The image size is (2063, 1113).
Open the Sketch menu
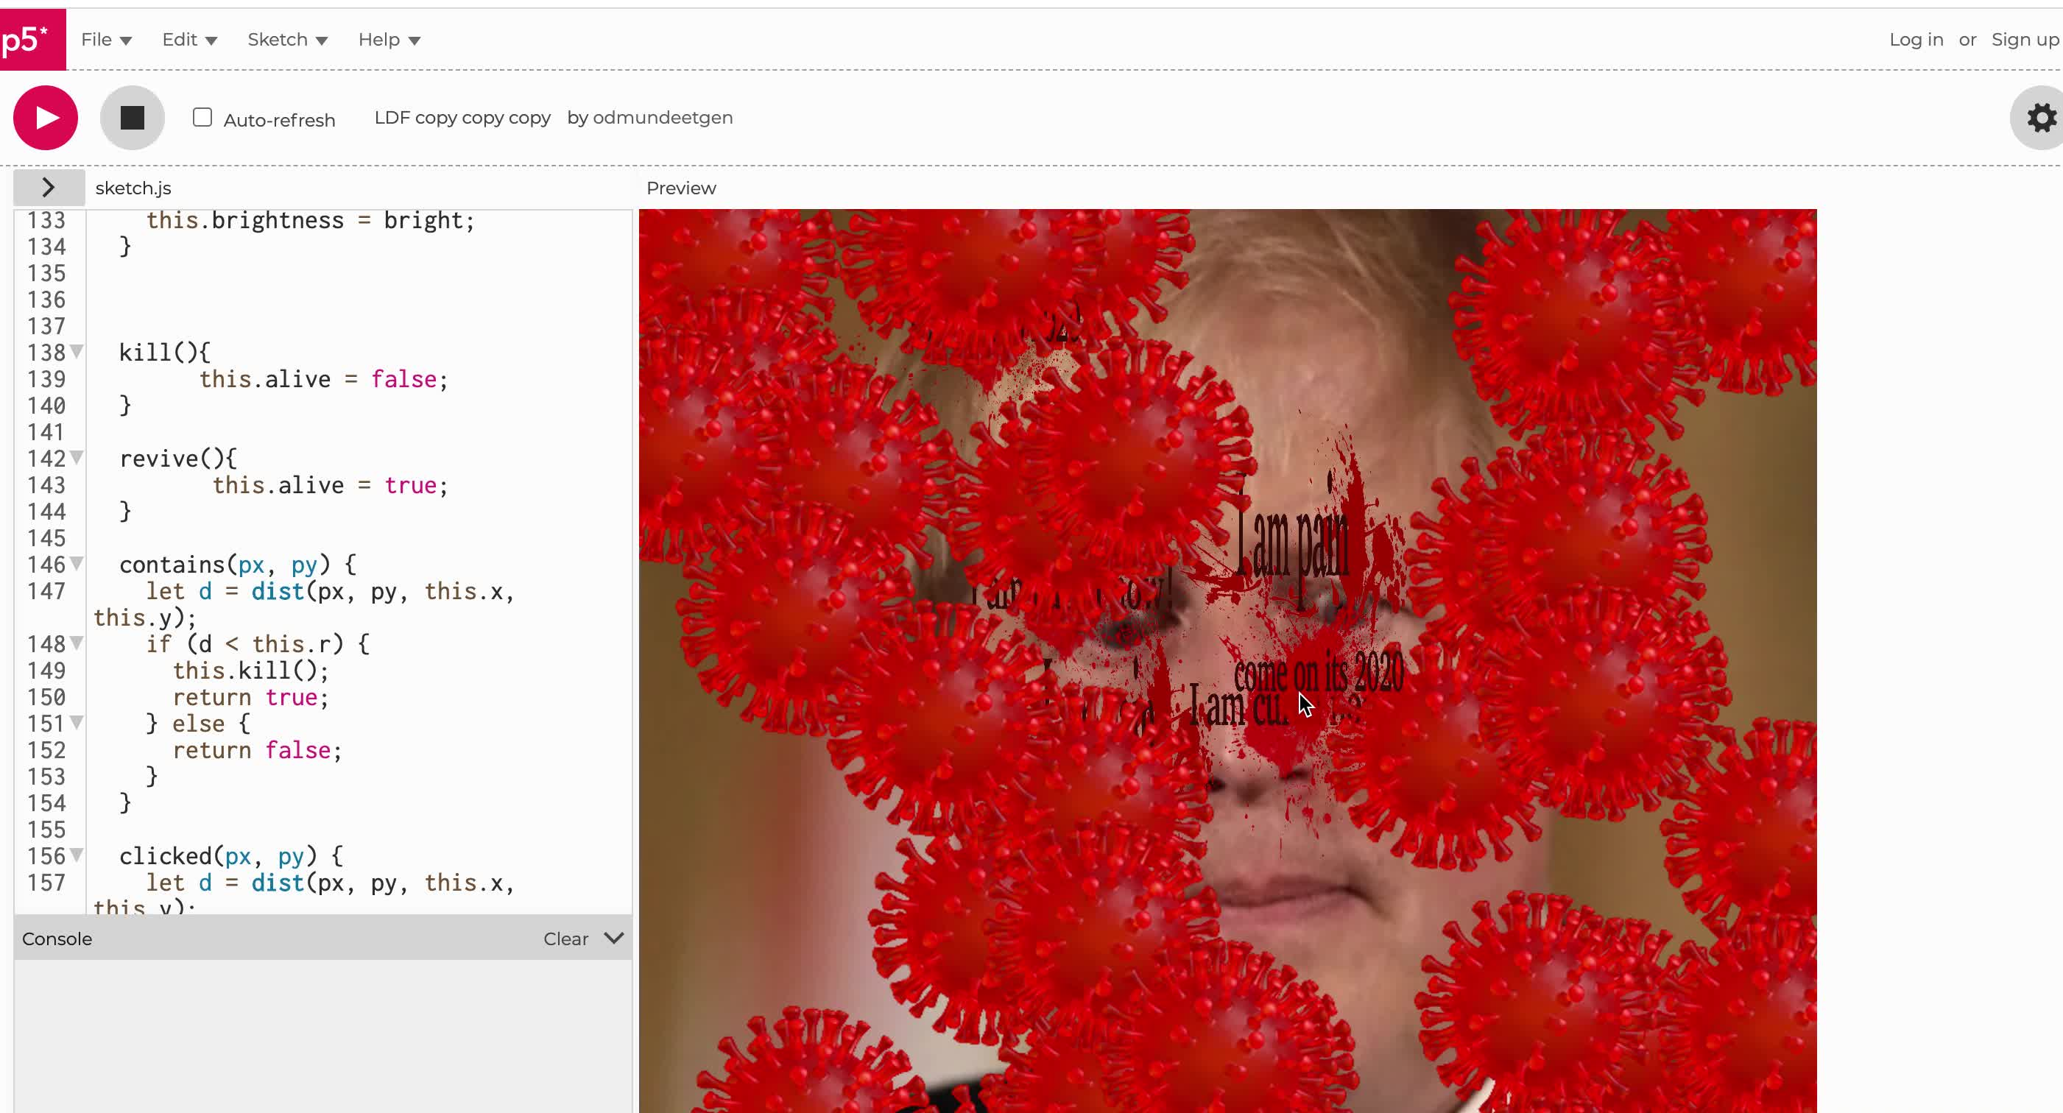[x=286, y=39]
